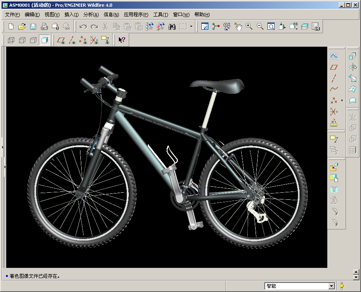Insert annotation feature from right toolbar
The image size is (361, 292).
tap(334, 139)
